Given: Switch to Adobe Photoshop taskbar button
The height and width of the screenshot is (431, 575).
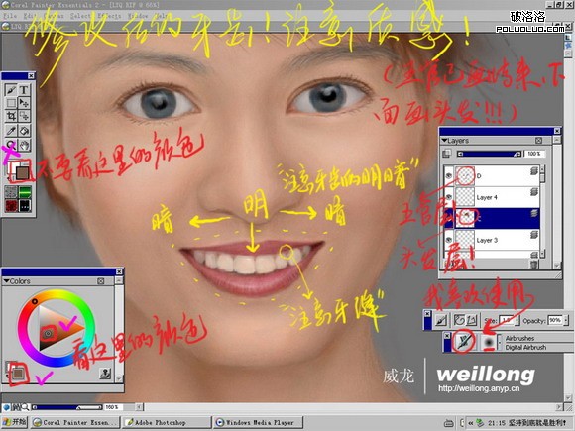Looking at the screenshot, I should pyautogui.click(x=167, y=422).
